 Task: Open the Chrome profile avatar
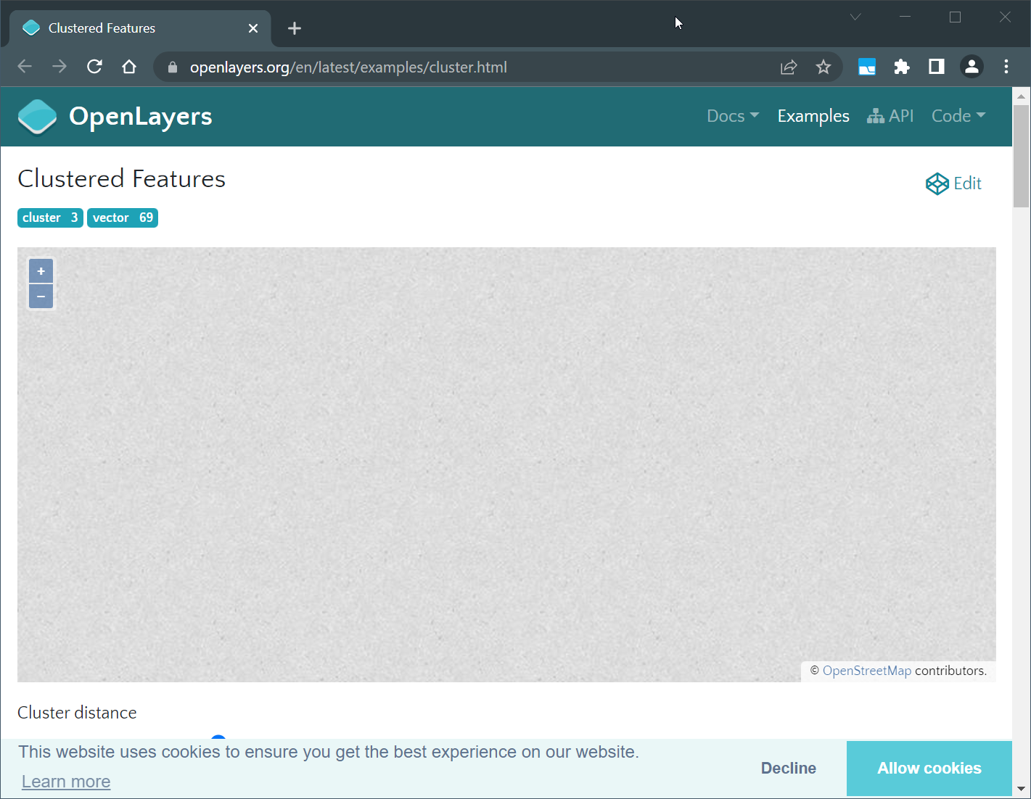(972, 67)
